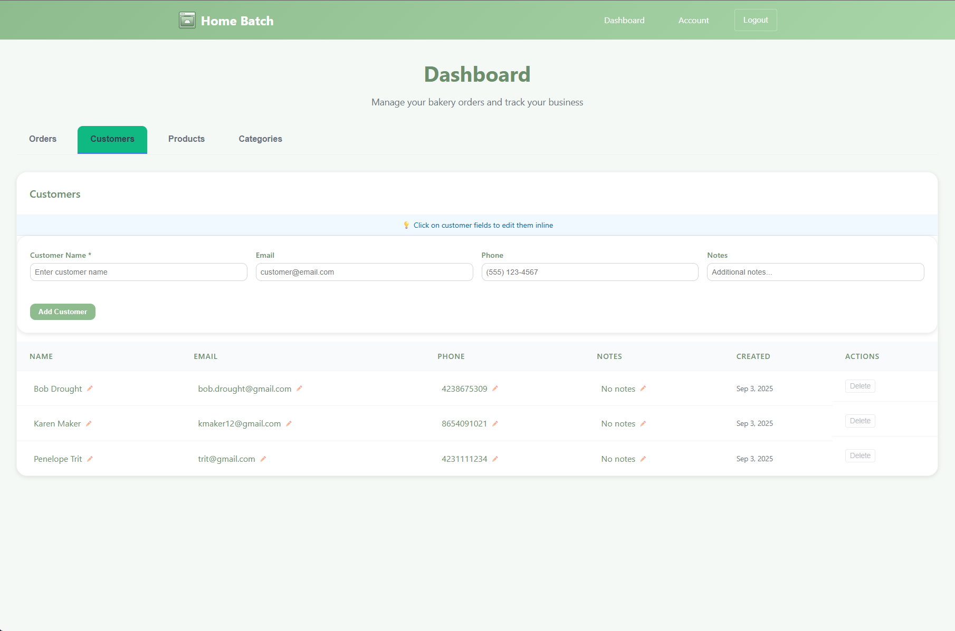Switch to the Products tab
The height and width of the screenshot is (631, 955).
(186, 139)
